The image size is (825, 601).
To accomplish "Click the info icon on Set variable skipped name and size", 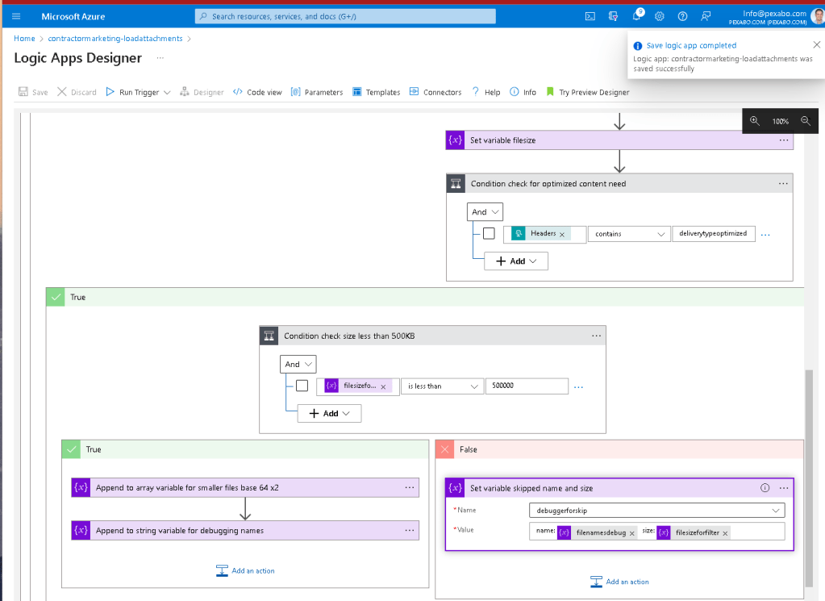I will coord(765,488).
